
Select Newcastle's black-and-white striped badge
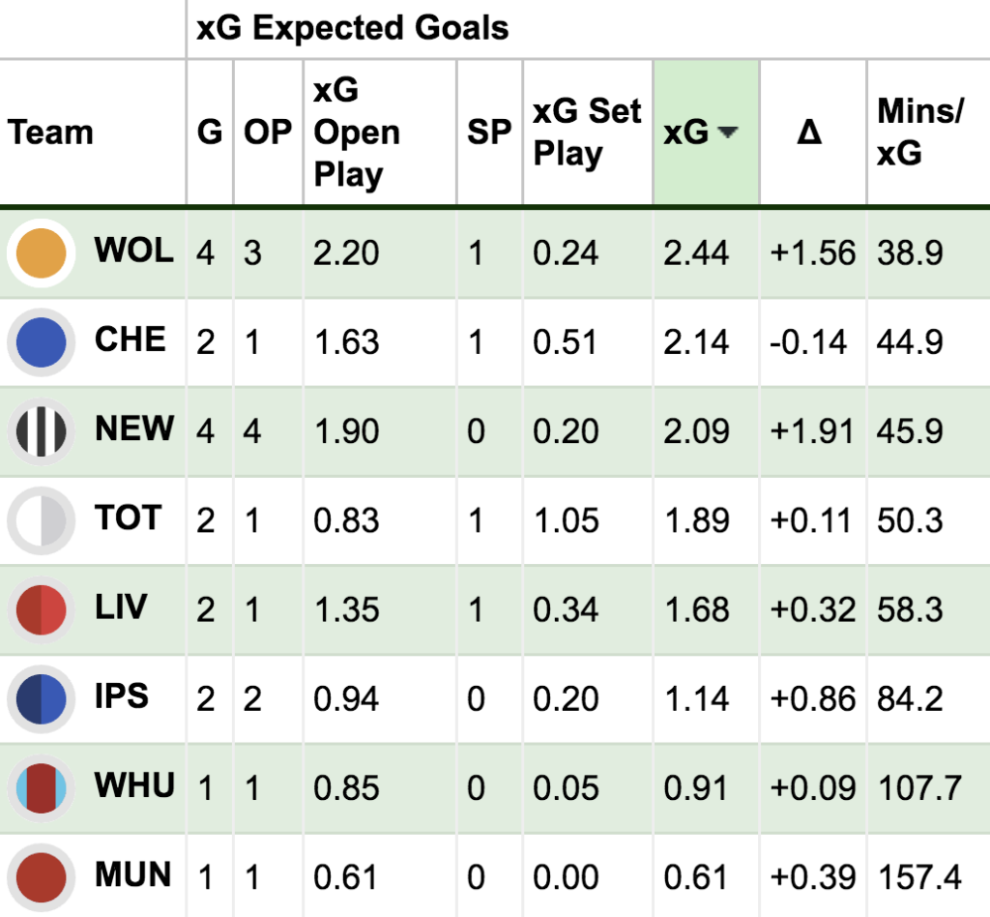[41, 431]
